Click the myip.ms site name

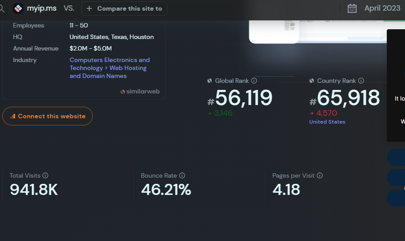[x=42, y=8]
